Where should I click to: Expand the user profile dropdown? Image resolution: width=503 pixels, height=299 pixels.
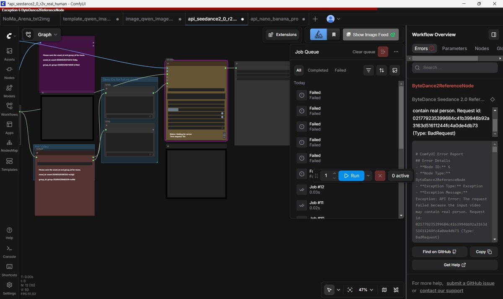(x=333, y=19)
